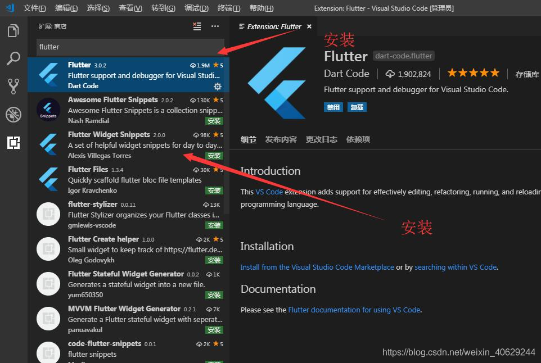The height and width of the screenshot is (363, 541).
Task: Click the VS Code logo in title bar
Action: (10, 7)
